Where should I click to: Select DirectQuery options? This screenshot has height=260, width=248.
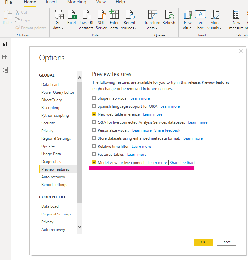coord(52,100)
